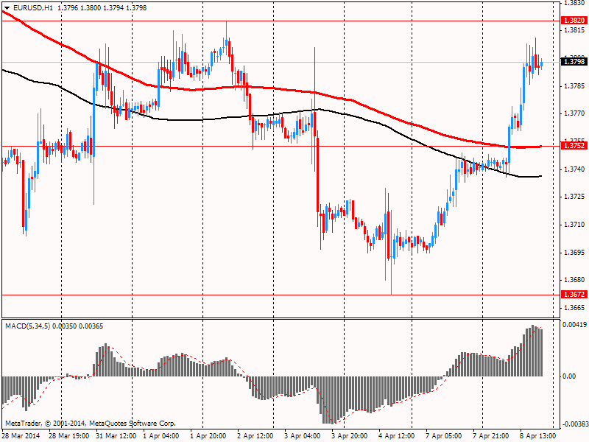Select the EURUSD,H1 chart title text
Image resolution: width=589 pixels, height=442 pixels.
[32, 8]
